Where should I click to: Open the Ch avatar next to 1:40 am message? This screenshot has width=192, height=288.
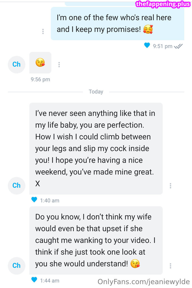(17, 185)
